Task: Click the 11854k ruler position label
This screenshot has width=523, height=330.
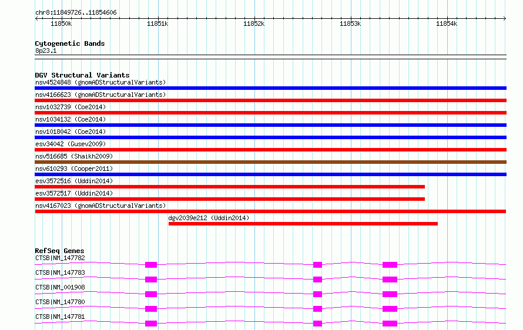Action: pyautogui.click(x=447, y=23)
